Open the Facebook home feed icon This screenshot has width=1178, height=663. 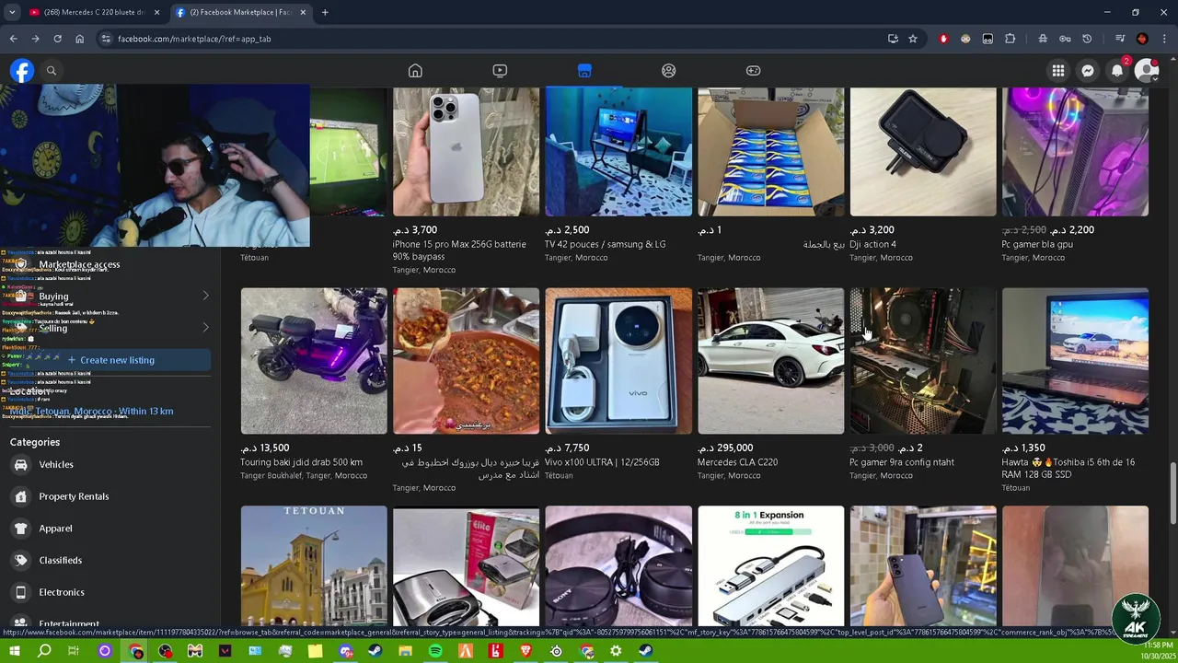pyautogui.click(x=415, y=71)
